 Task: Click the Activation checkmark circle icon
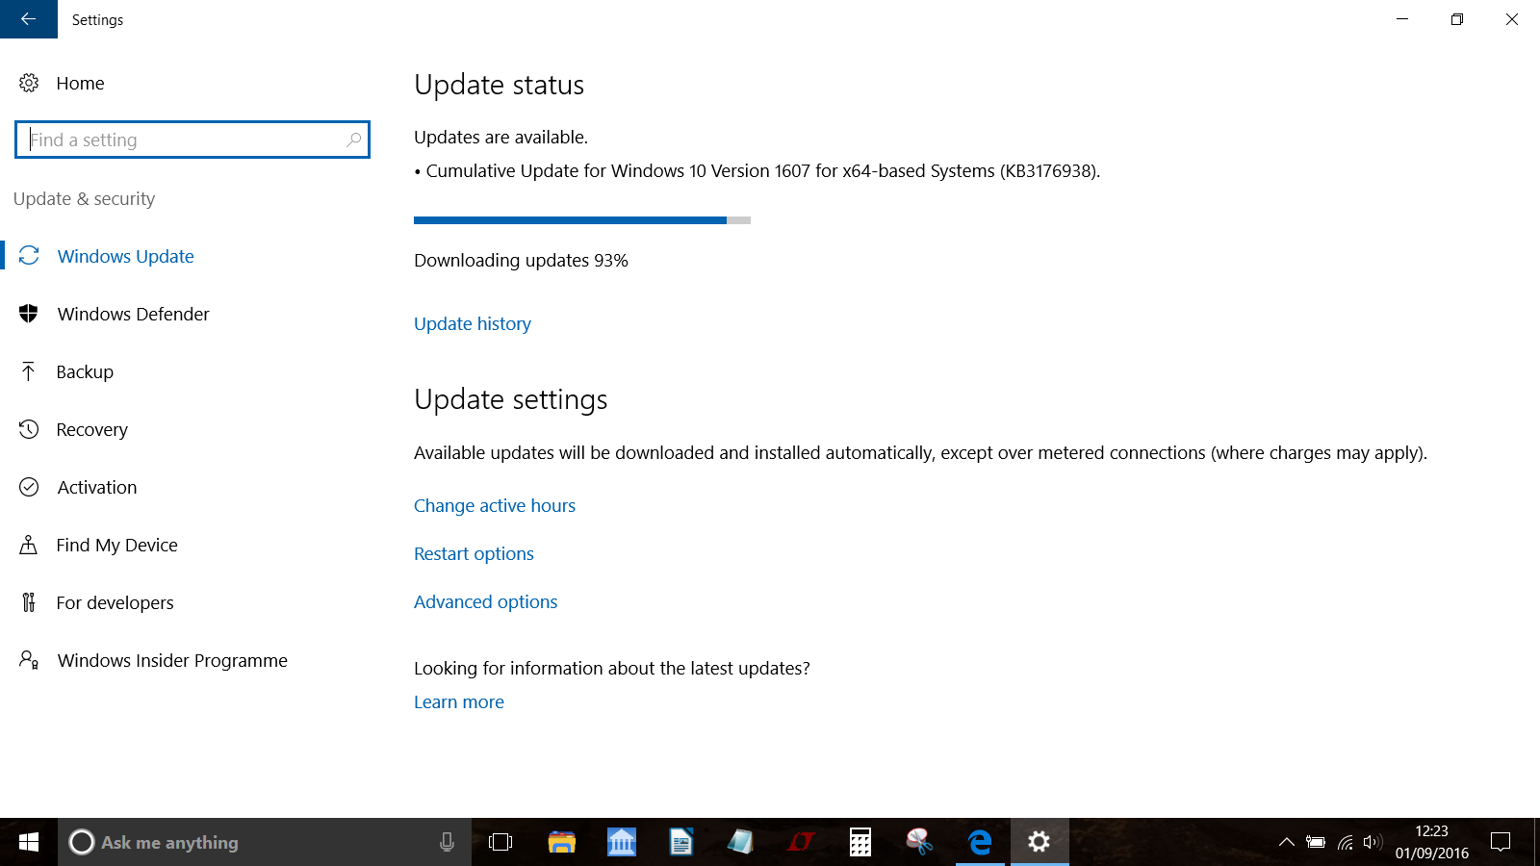[29, 487]
